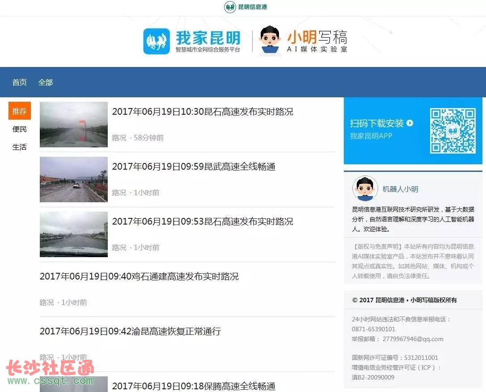Click the ICP number 滇B2-20090009
486x392 pixels.
[373, 377]
